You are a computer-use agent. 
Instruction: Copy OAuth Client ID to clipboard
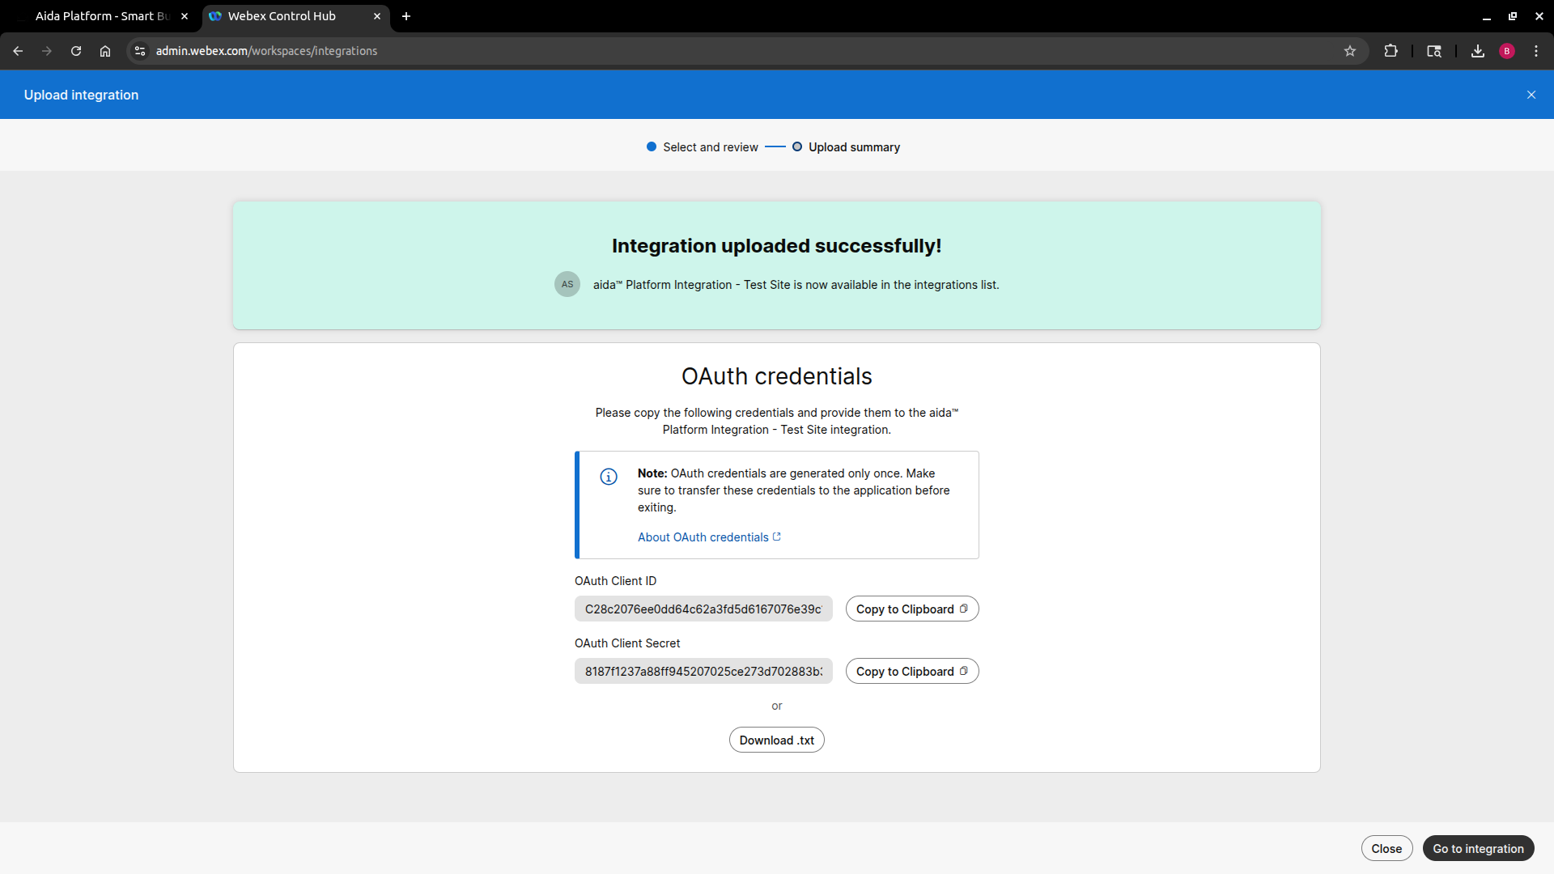click(911, 609)
